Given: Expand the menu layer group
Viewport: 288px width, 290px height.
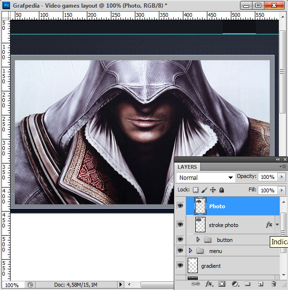Looking at the screenshot, I should (191, 251).
